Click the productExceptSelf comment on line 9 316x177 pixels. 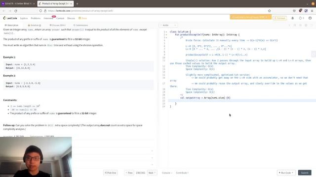[x=216, y=55]
